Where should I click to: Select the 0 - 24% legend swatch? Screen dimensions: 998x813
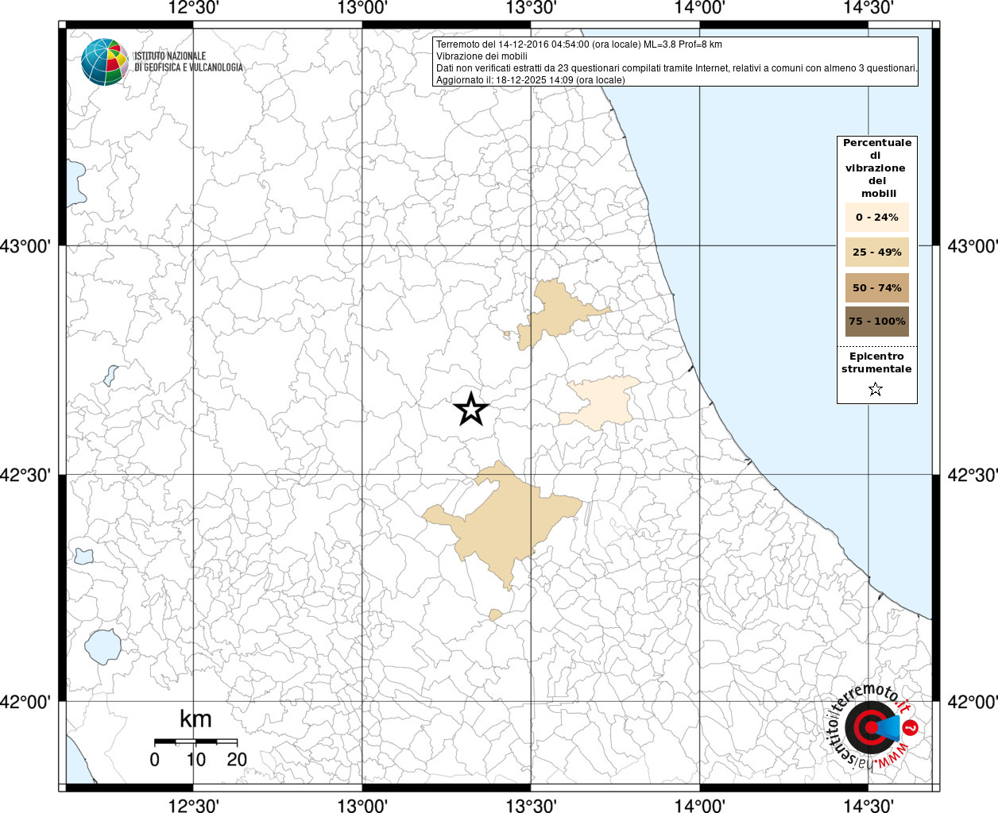877,218
